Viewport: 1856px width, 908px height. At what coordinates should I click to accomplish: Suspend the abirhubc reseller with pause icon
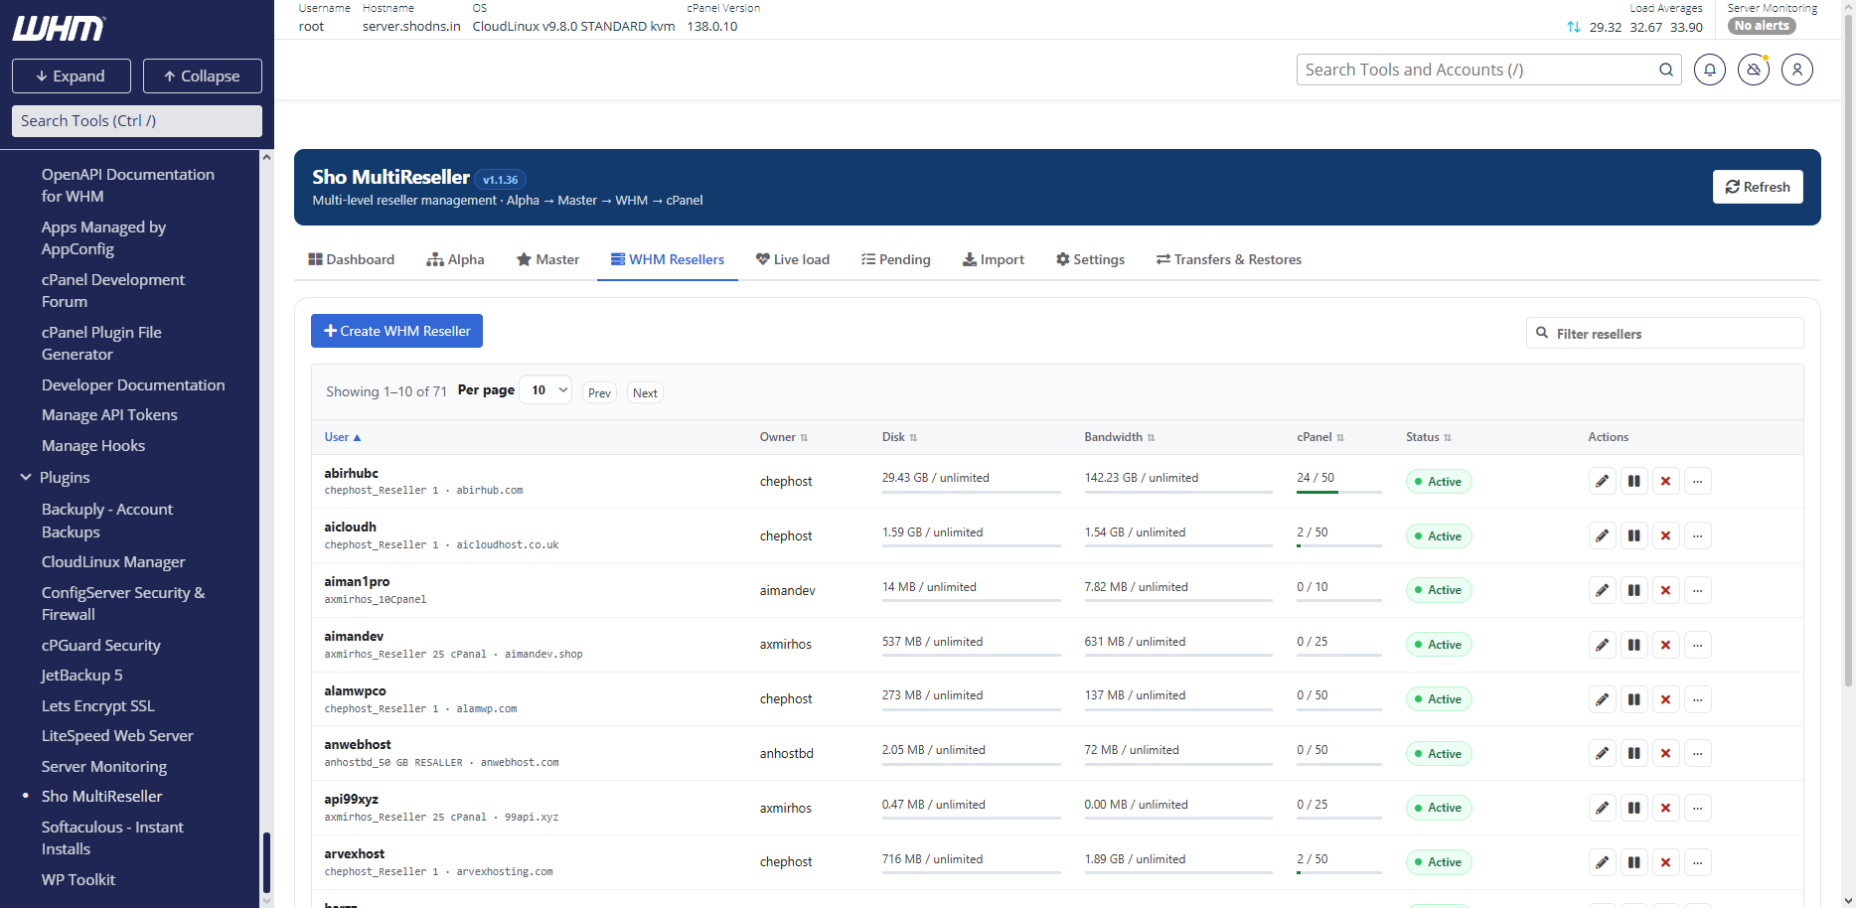point(1633,482)
